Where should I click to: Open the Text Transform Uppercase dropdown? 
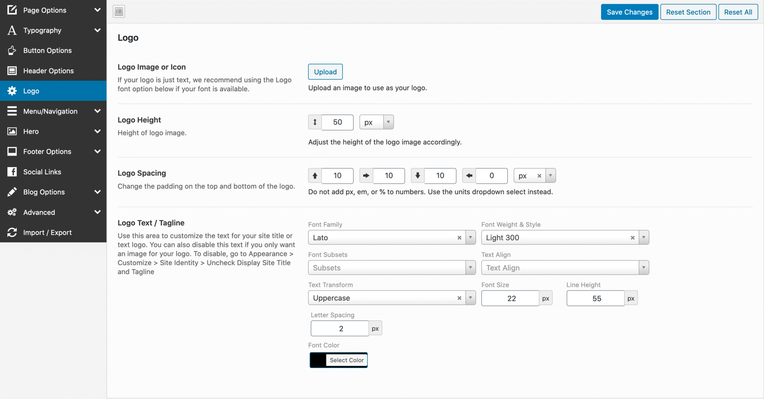[392, 298]
